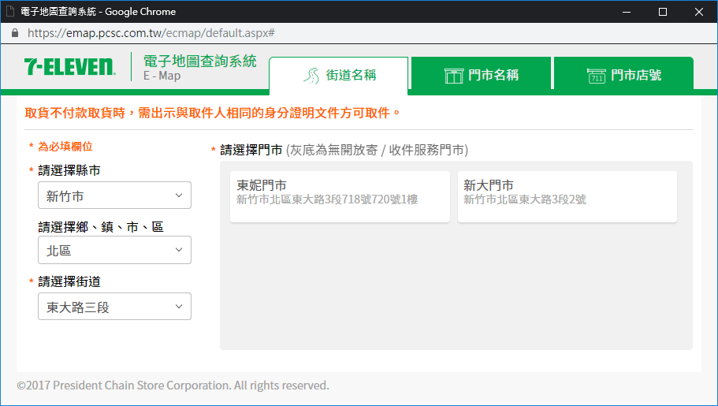Open the 新竹市 county dropdown
The image size is (718, 406).
click(x=114, y=196)
